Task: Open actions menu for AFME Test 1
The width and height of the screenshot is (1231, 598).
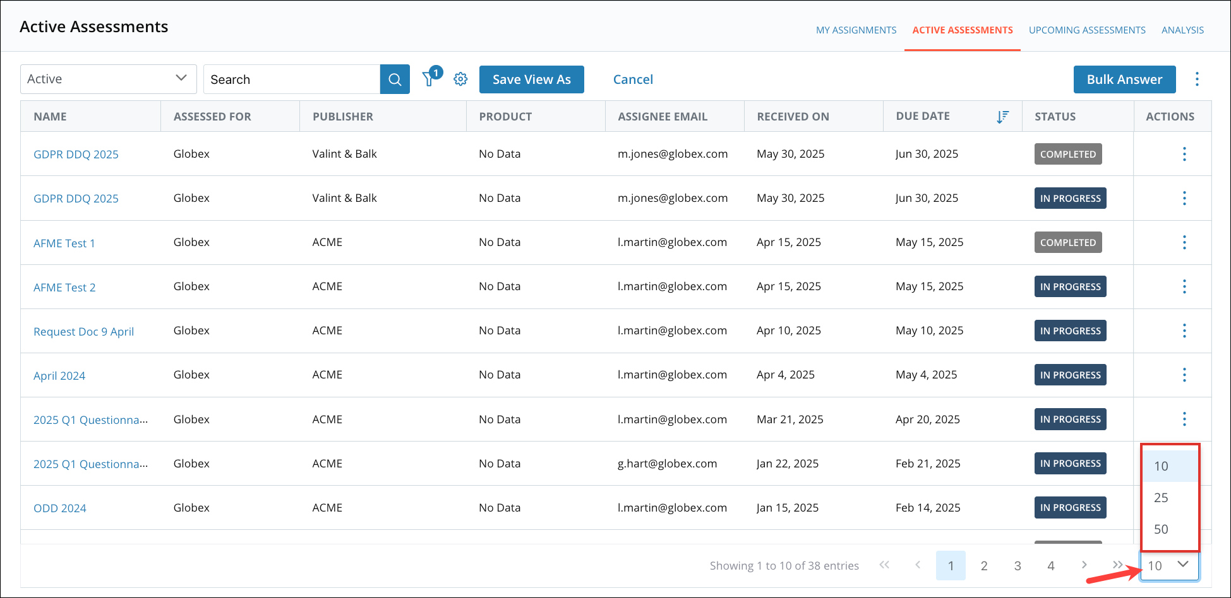Action: point(1184,242)
